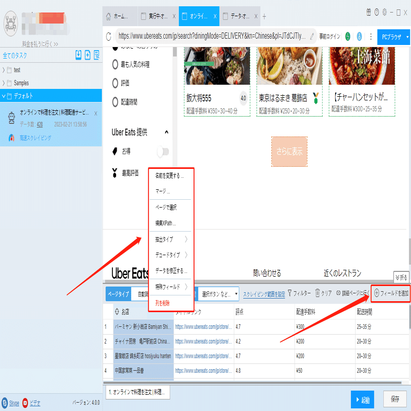Image resolution: width=411 pixels, height=411 pixels.
Task: Click the 起動 start button
Action: (362, 399)
